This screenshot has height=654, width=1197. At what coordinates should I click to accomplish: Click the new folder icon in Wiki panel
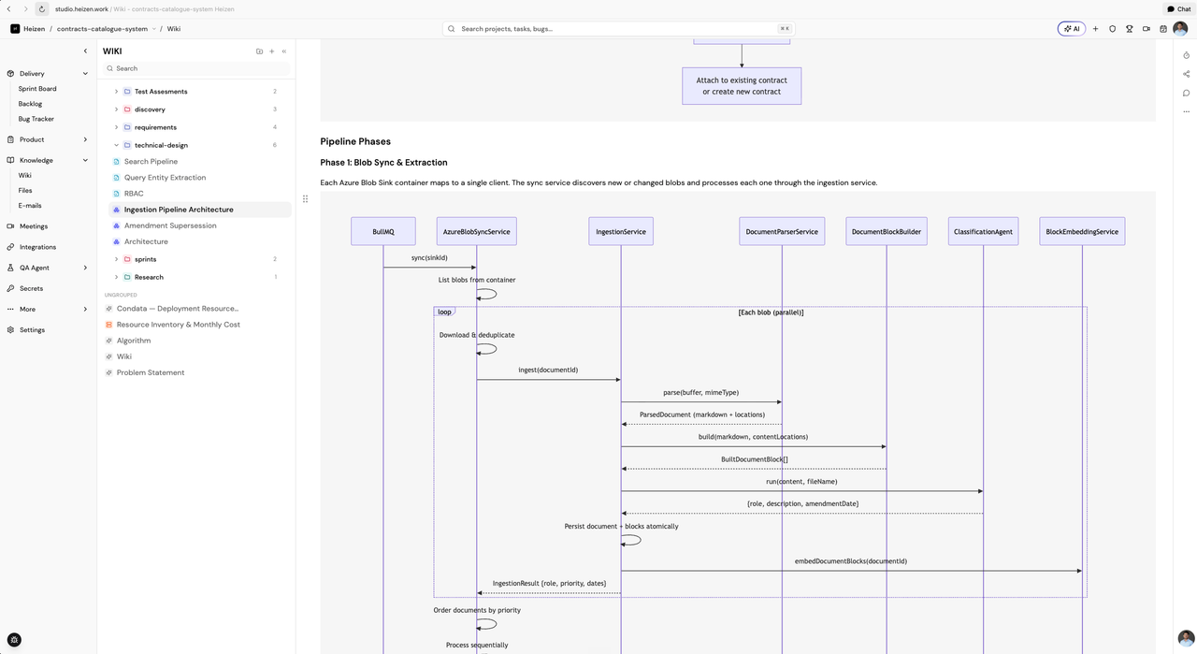click(x=259, y=51)
